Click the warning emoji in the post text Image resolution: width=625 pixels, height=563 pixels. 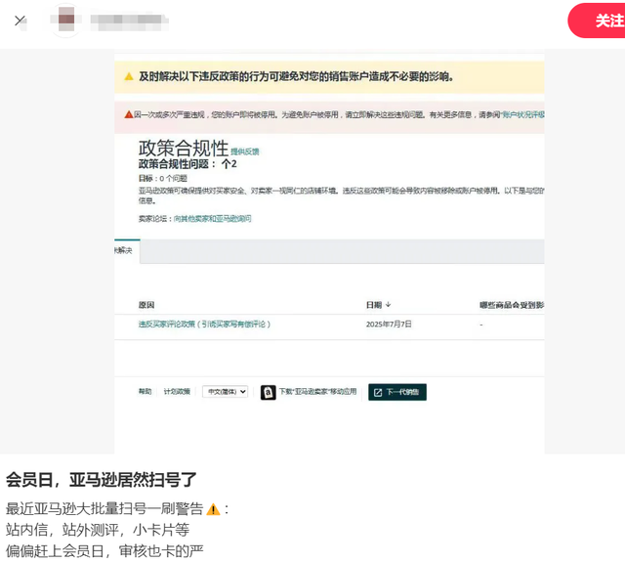[213, 509]
